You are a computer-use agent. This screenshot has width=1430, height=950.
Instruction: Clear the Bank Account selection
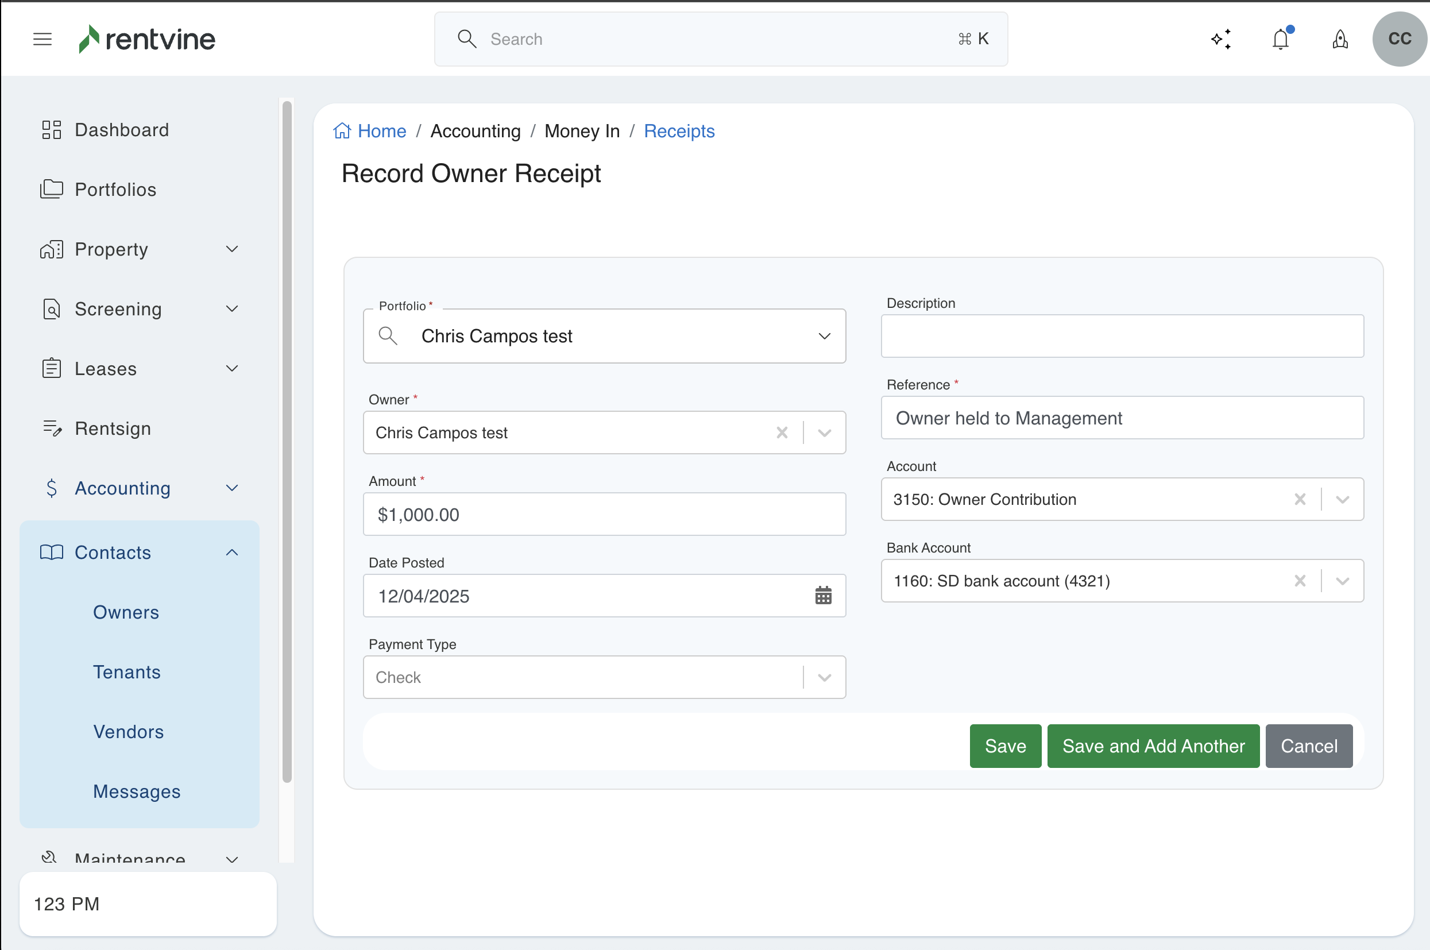1300,581
